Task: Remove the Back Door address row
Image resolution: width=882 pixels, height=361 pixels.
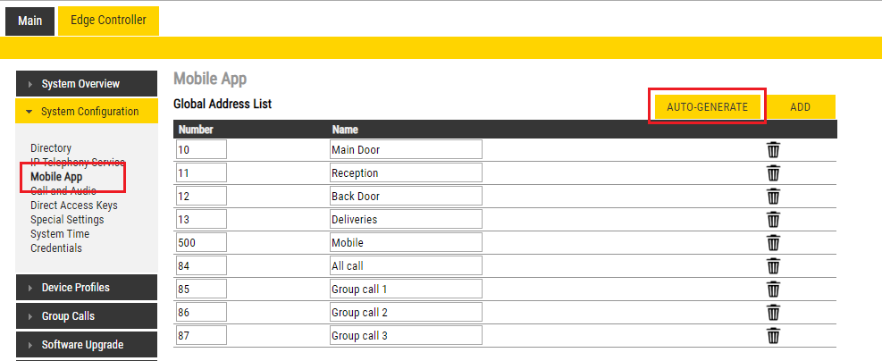Action: point(774,196)
